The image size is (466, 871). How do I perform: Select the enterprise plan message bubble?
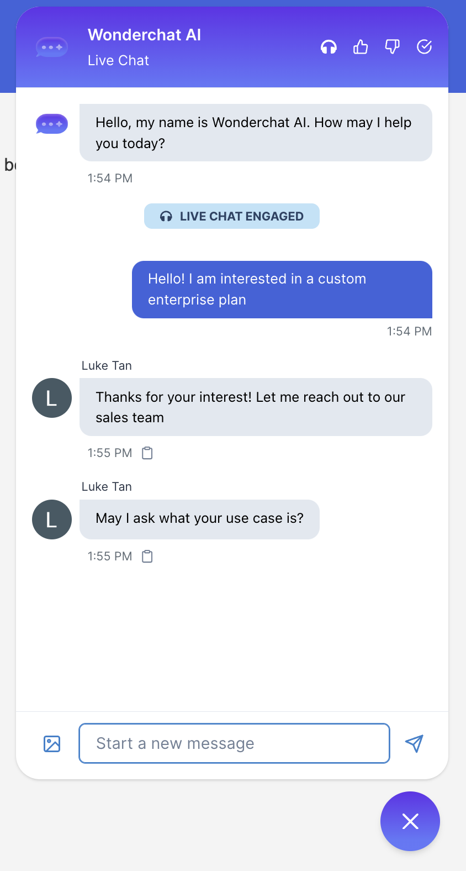(x=282, y=290)
